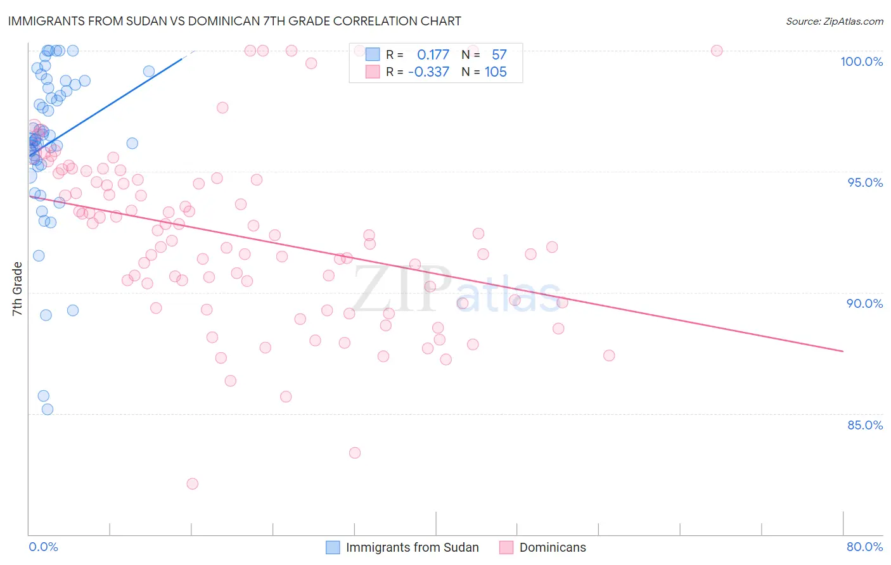891x565 pixels.
Task: Click the 85.0% y-axis label
Action: coord(865,425)
